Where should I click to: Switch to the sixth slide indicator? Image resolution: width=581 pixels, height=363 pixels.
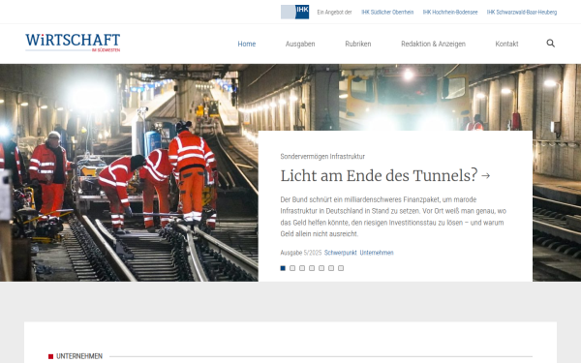[331, 268]
